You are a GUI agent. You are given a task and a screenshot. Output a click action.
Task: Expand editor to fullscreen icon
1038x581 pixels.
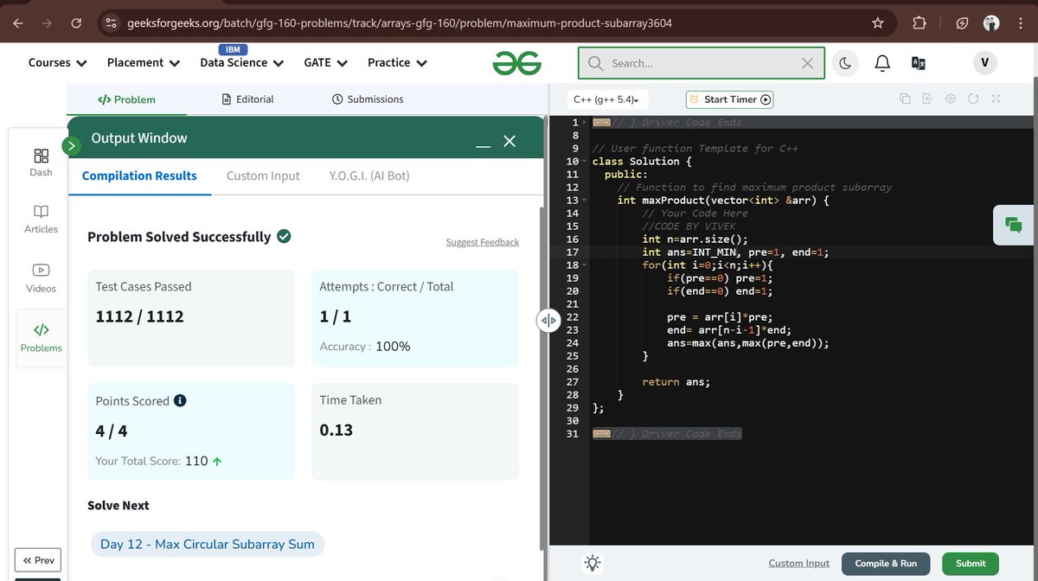[x=996, y=99]
